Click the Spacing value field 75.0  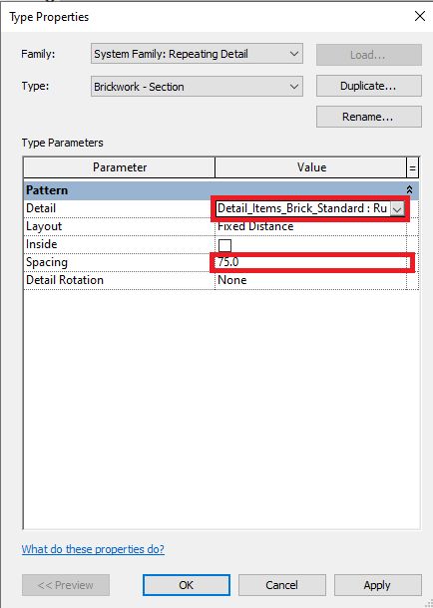(312, 262)
